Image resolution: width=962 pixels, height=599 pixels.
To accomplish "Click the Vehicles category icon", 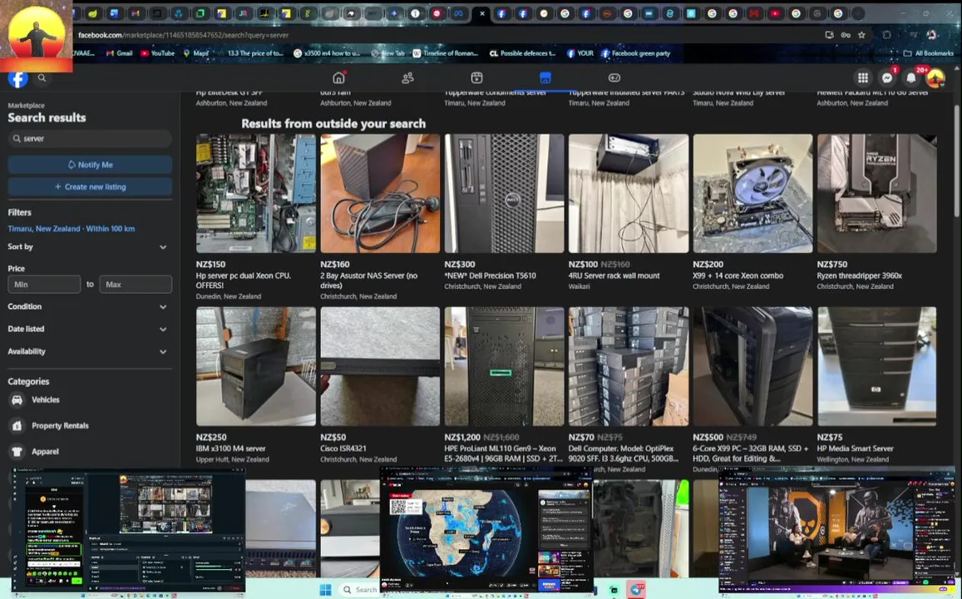I will point(17,400).
